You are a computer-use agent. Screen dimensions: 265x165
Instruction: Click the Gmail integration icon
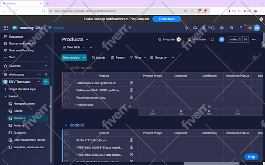click(x=178, y=39)
